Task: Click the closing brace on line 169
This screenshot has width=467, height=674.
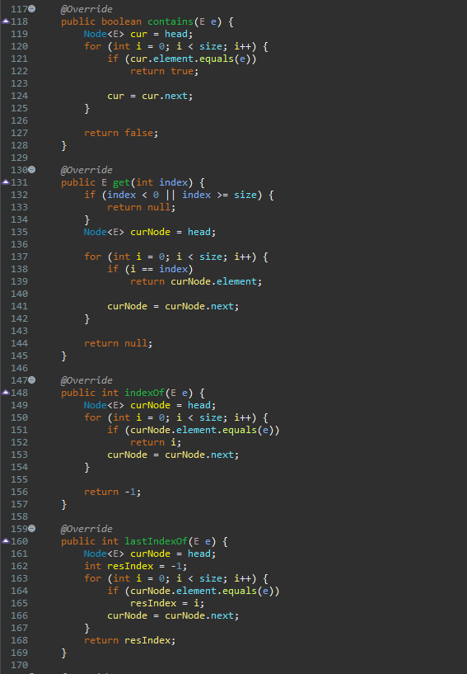Action: [64, 653]
